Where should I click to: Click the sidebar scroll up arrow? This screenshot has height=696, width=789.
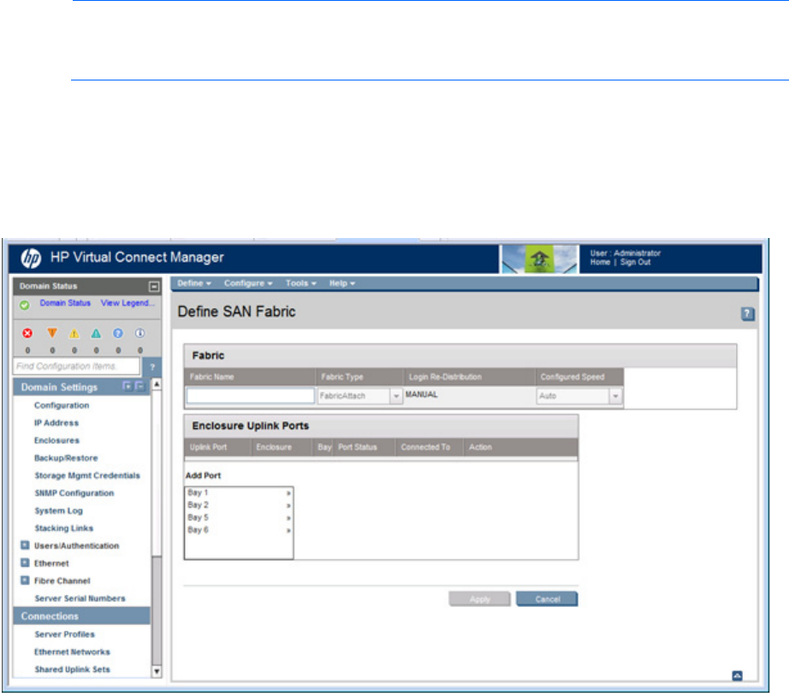157,384
